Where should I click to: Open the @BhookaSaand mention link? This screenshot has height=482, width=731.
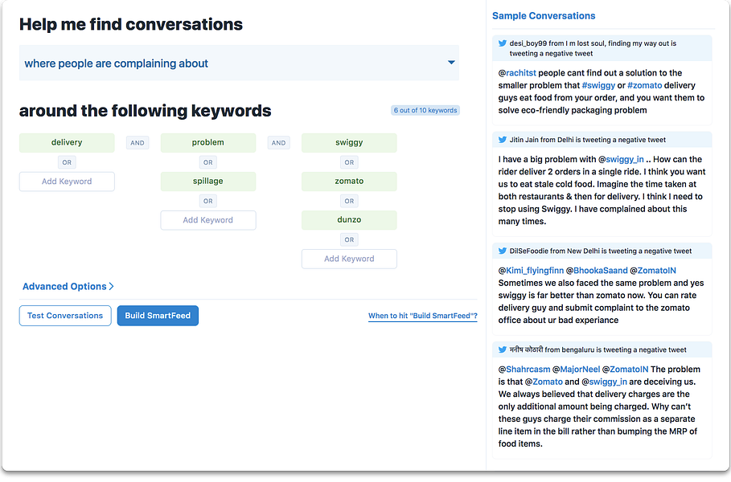pyautogui.click(x=597, y=271)
